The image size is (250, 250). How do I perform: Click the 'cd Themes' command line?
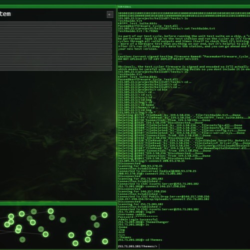pyautogui.click(x=140, y=240)
